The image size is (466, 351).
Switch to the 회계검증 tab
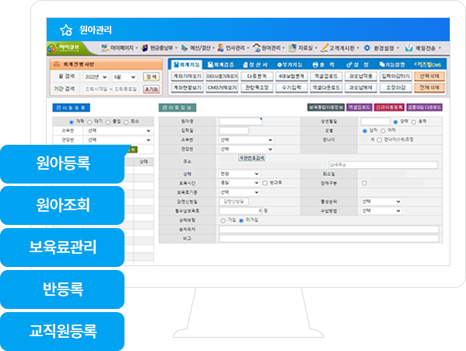pos(221,65)
